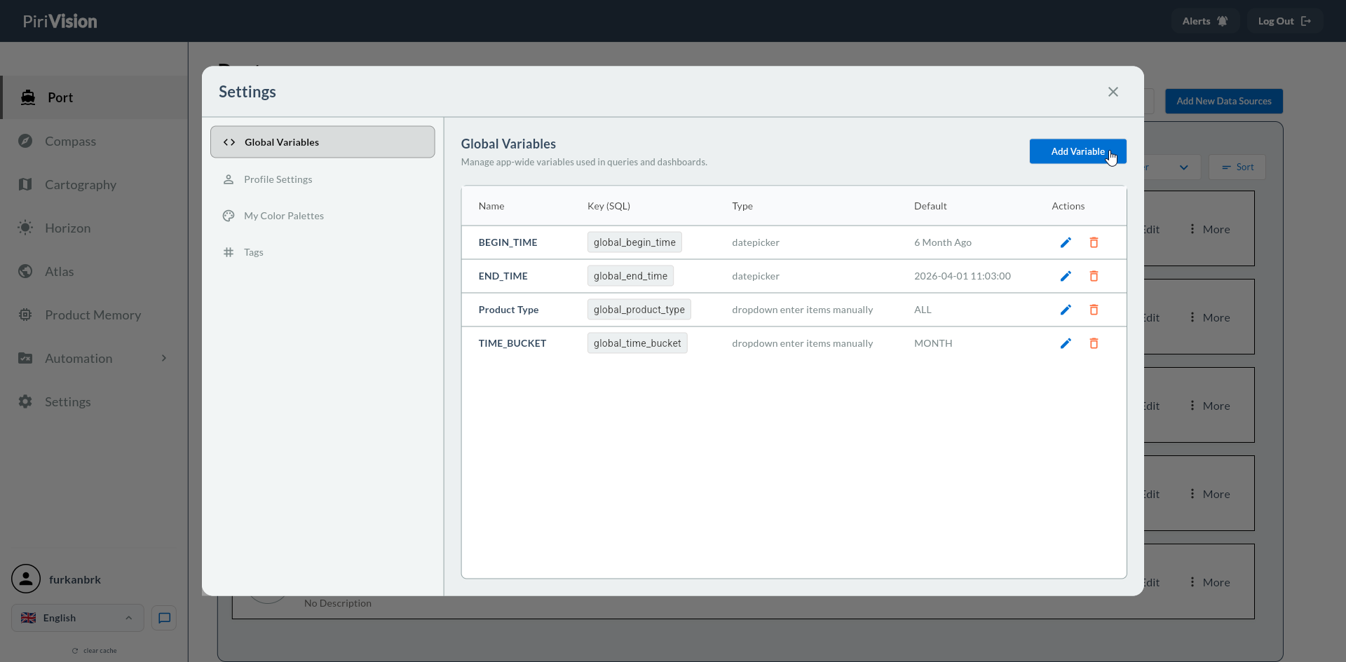
Task: Click the furkanbrk user avatar
Action: pos(26,579)
